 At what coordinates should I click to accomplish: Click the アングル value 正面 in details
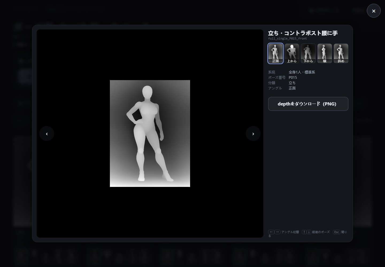click(292, 88)
